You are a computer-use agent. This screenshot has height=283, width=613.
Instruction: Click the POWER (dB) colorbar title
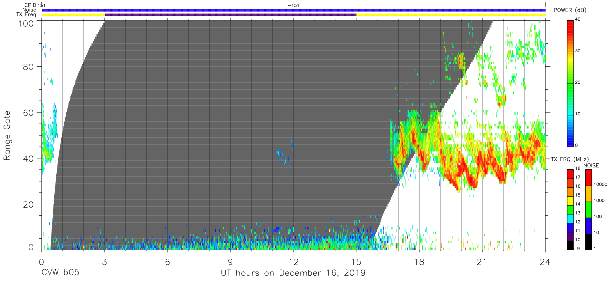pos(569,10)
